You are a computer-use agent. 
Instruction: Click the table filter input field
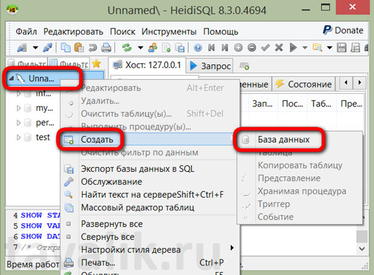pyautogui.click(x=69, y=63)
